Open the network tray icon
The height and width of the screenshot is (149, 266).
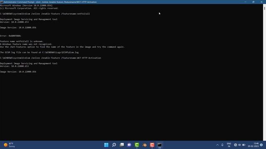(x=236, y=145)
